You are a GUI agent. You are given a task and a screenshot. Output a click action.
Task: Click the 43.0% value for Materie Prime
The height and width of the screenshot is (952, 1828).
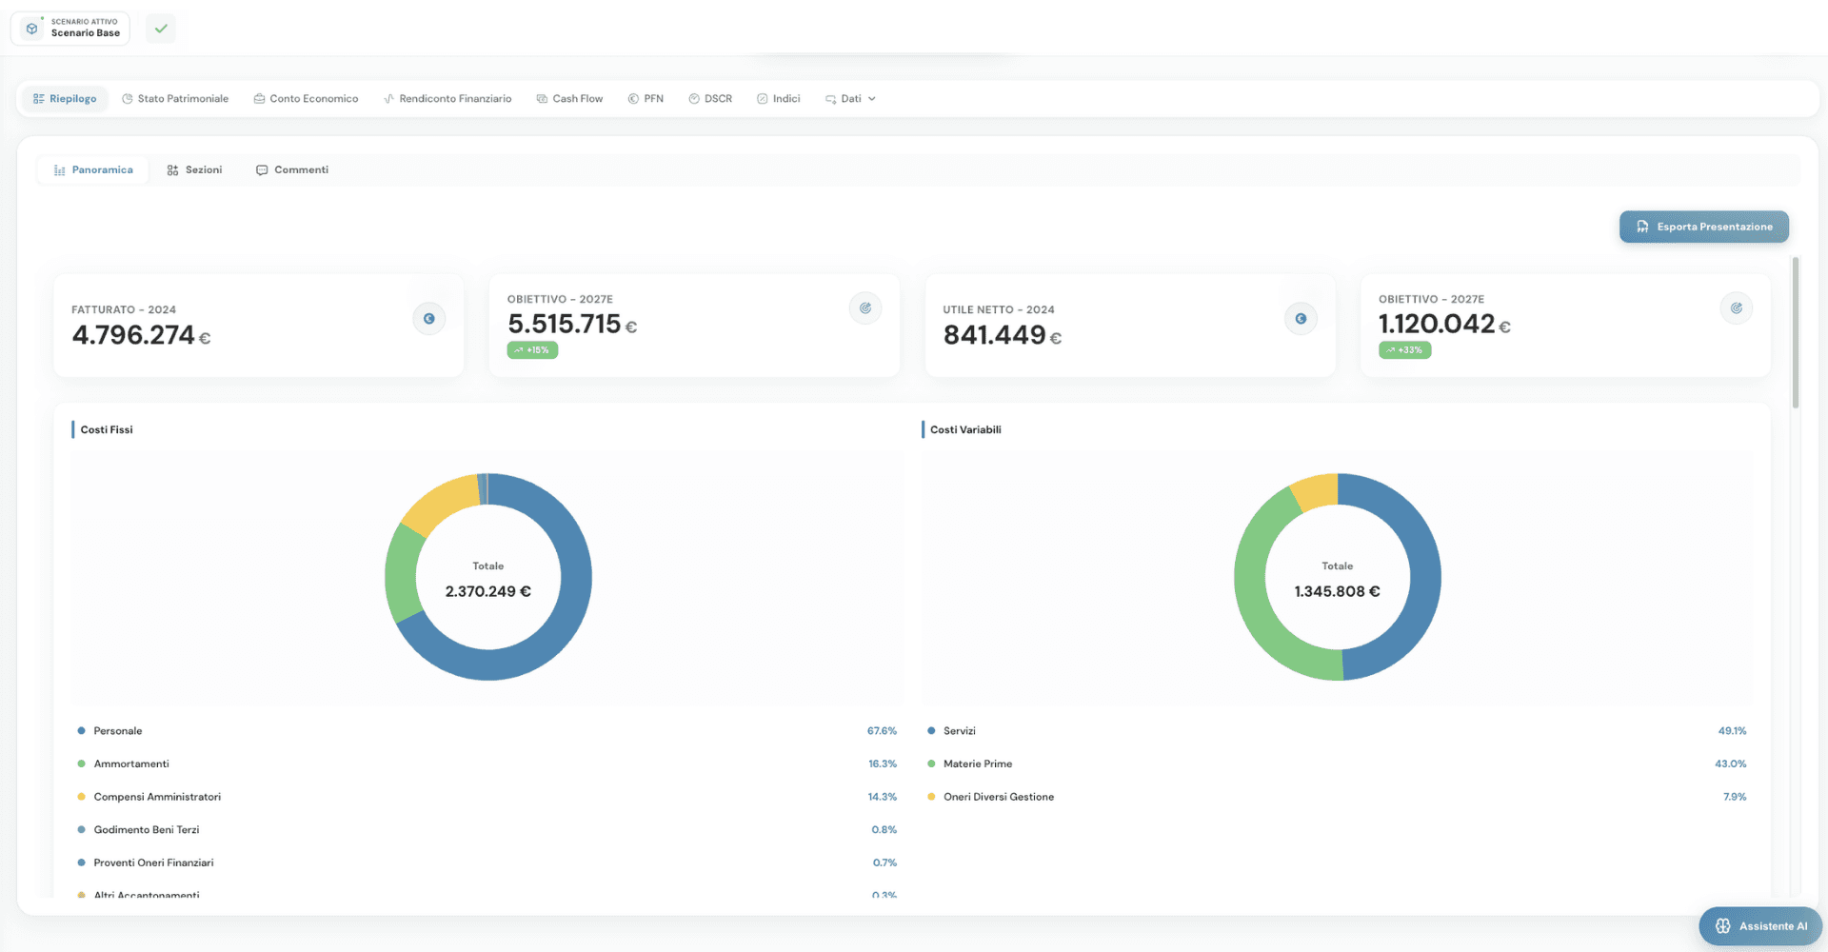1731,764
